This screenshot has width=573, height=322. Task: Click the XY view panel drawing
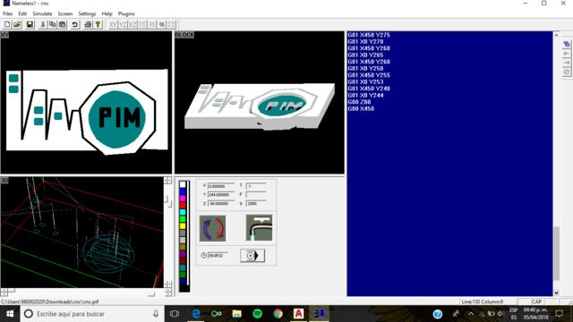[86, 103]
